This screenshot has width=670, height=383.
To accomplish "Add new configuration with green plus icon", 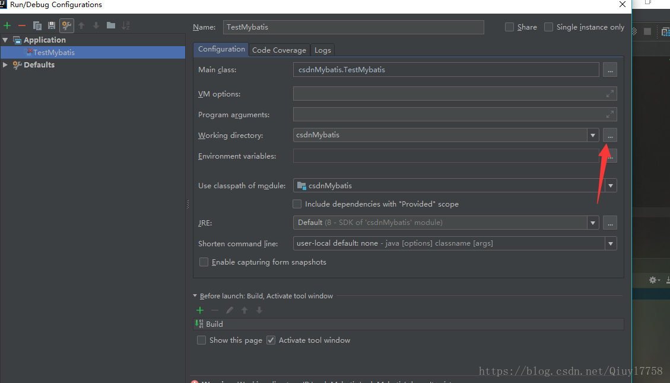I will point(7,25).
